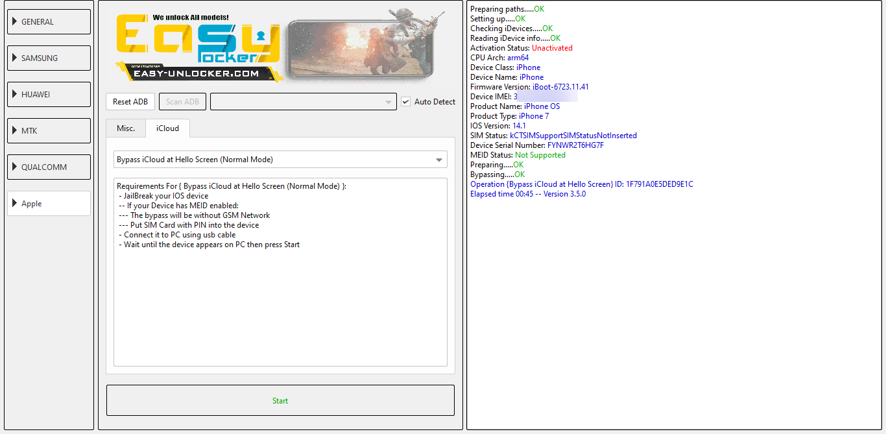Click the Reset ADB button

click(x=130, y=102)
